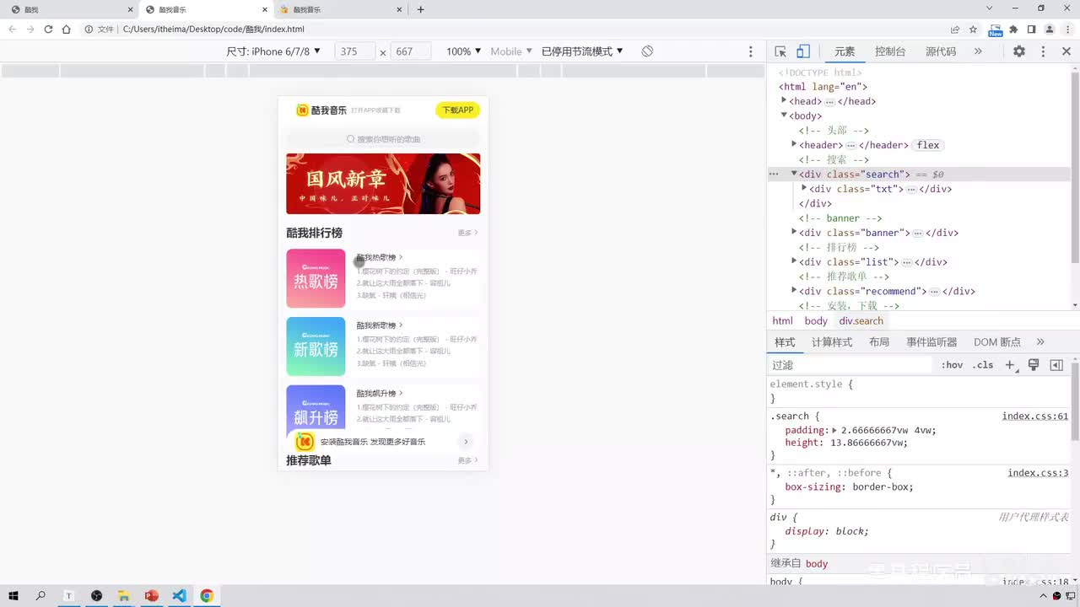Image resolution: width=1080 pixels, height=607 pixels.
Task: Open Visual Studio Code from the taskbar
Action: [x=179, y=595]
